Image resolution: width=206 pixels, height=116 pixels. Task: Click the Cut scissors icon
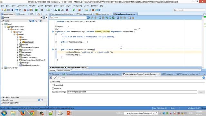point(25,10)
